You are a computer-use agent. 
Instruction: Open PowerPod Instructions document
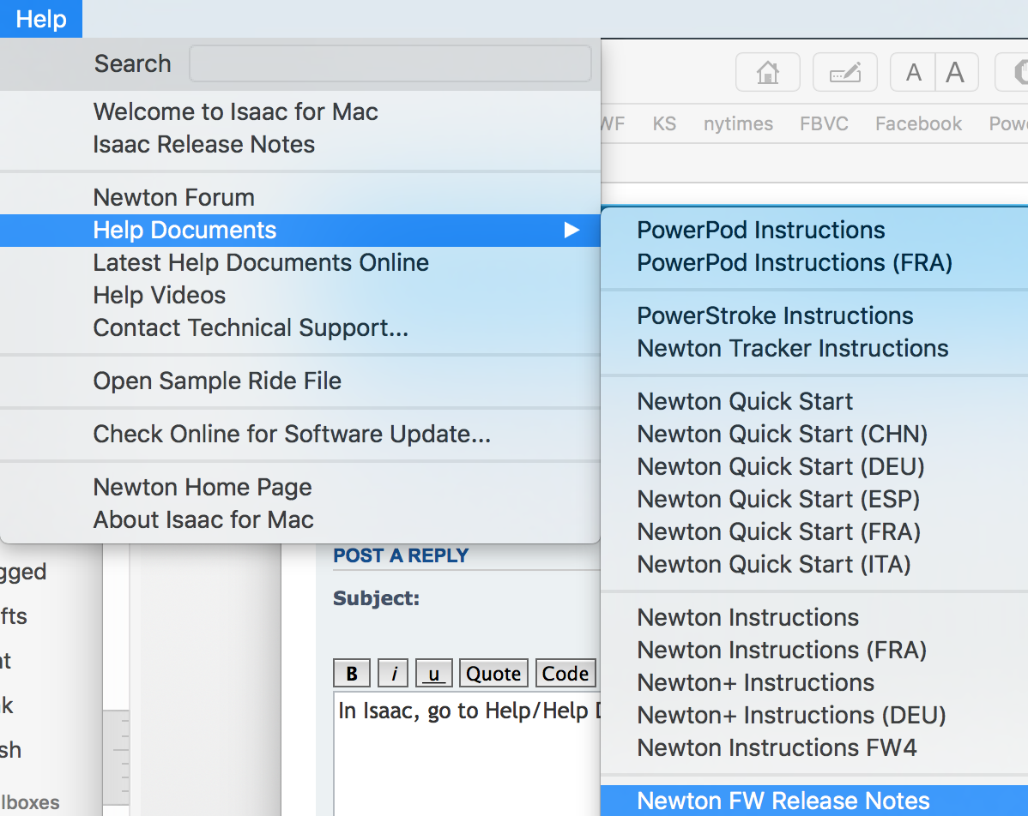tap(814, 231)
